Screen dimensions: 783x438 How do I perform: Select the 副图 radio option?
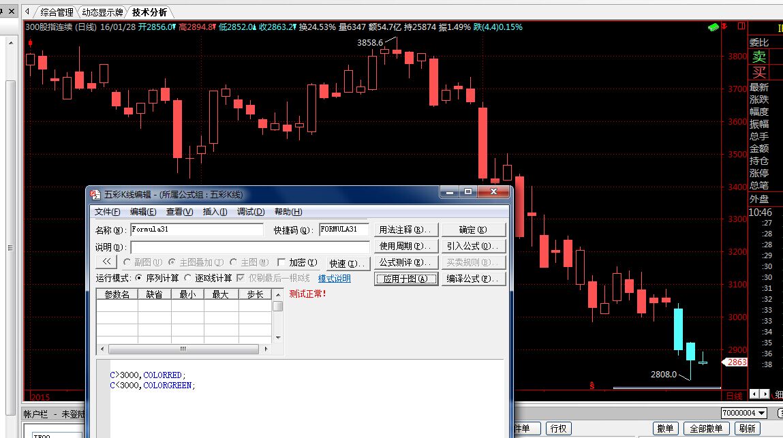pyautogui.click(x=143, y=262)
